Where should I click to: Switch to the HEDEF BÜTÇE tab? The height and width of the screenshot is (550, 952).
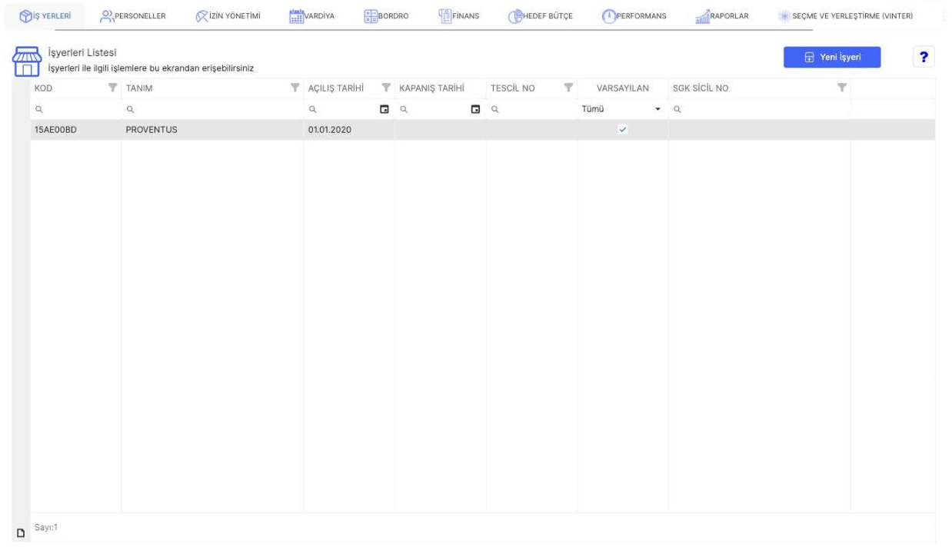click(x=541, y=15)
